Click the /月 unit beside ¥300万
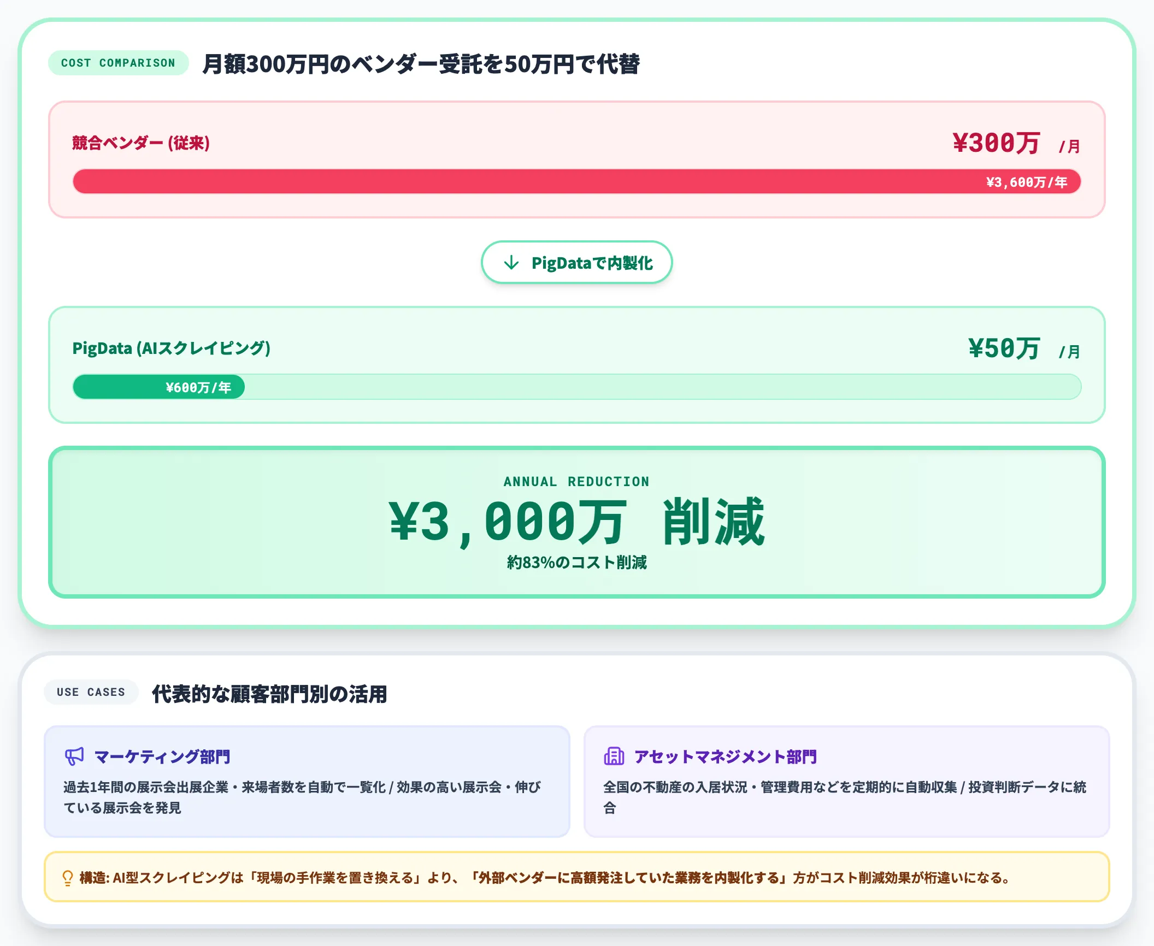The width and height of the screenshot is (1154, 946). (x=1069, y=146)
